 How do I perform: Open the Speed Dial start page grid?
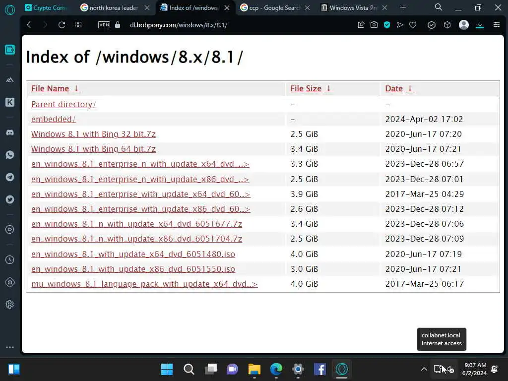[78, 25]
